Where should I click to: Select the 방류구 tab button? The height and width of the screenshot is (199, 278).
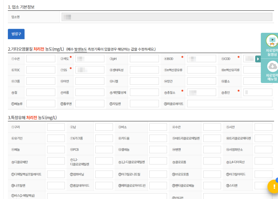coord(16,34)
